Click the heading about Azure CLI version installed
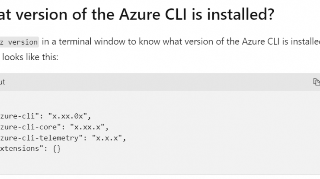The image size is (320, 179). coord(137,14)
